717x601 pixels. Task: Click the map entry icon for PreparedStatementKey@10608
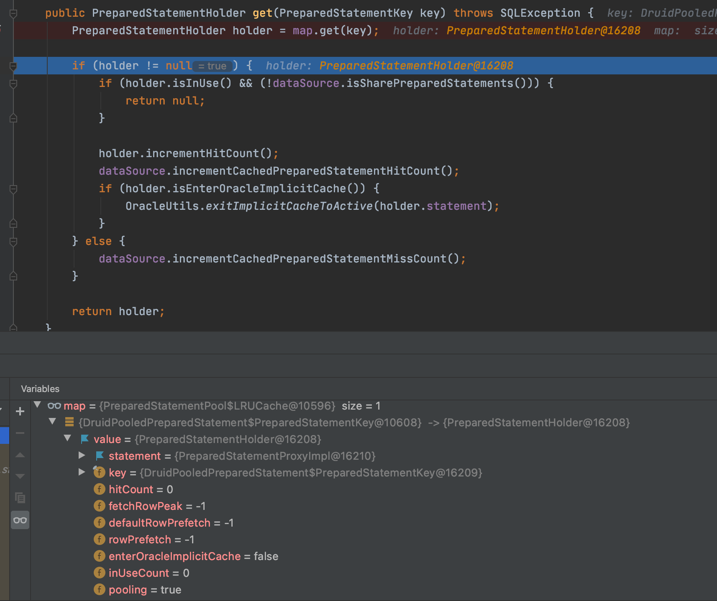[69, 422]
